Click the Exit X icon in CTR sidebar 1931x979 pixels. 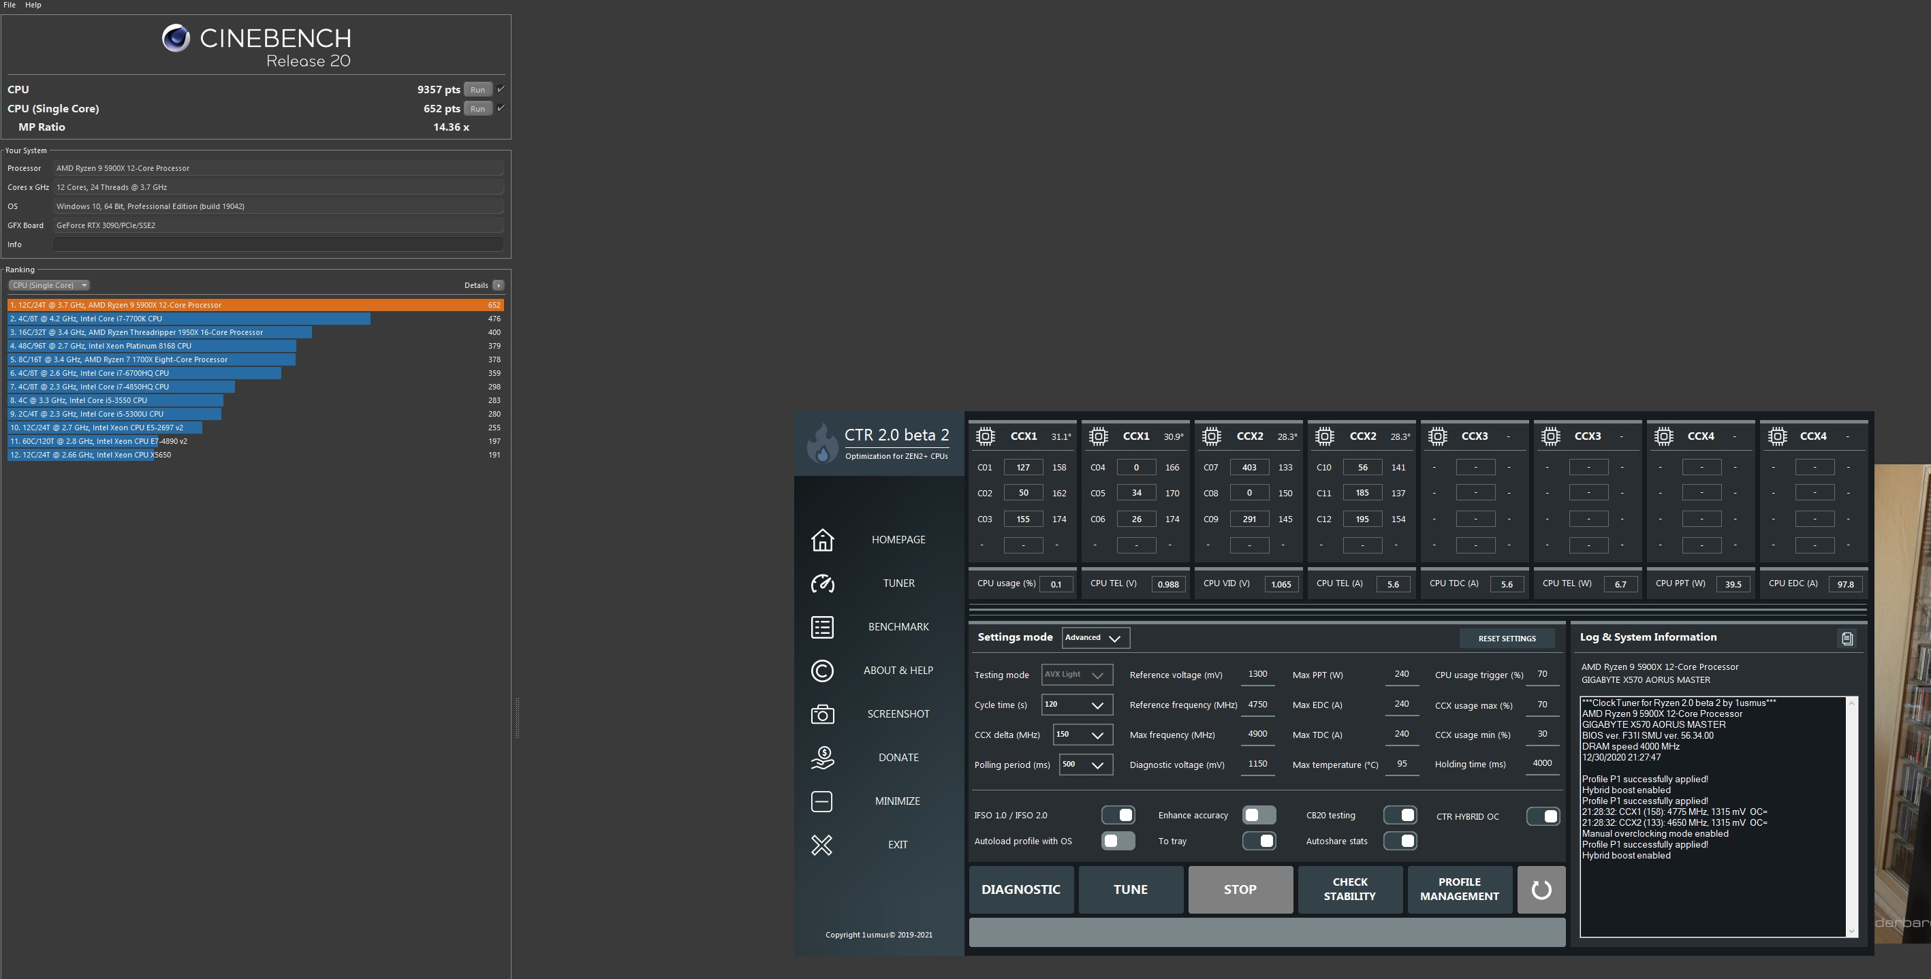(821, 845)
